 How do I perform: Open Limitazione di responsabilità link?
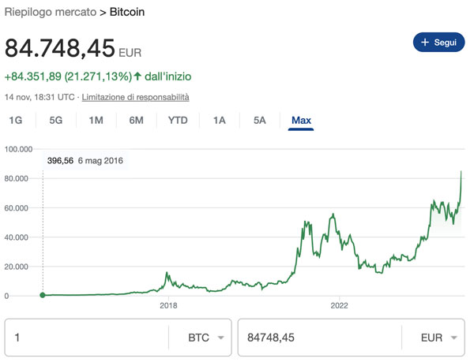coord(135,97)
